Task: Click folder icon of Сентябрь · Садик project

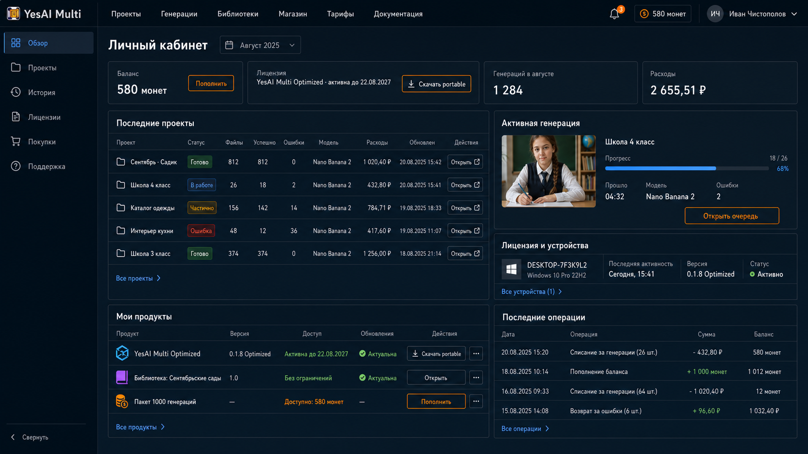Action: [x=121, y=162]
